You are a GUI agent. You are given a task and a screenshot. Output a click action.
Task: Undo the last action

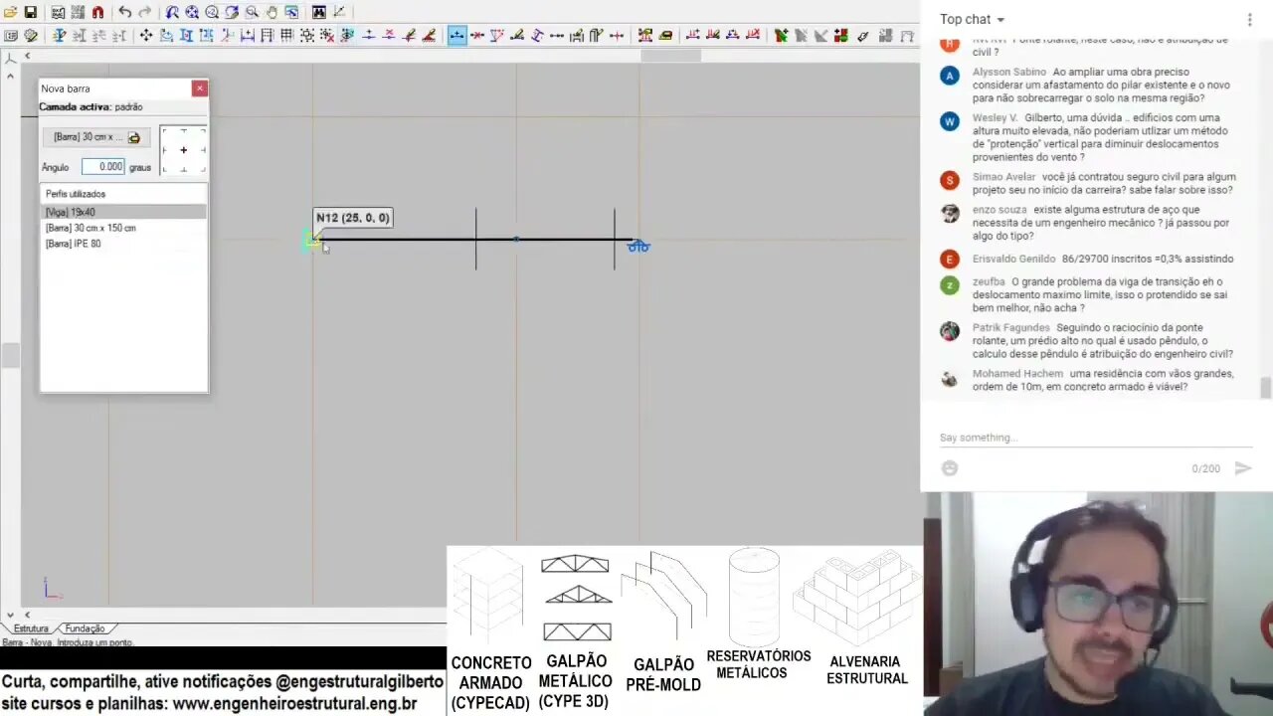click(125, 12)
